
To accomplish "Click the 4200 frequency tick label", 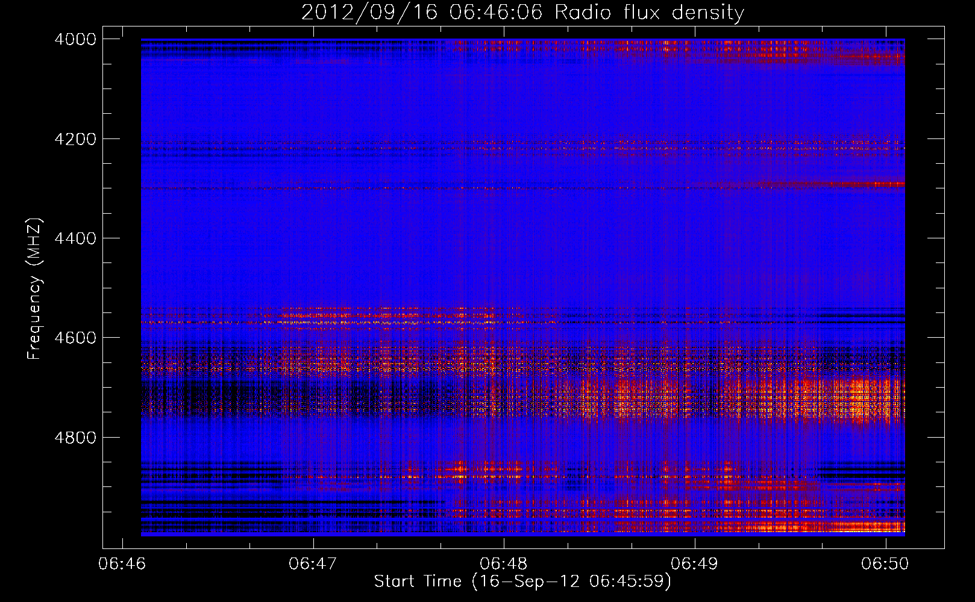I will tap(75, 139).
